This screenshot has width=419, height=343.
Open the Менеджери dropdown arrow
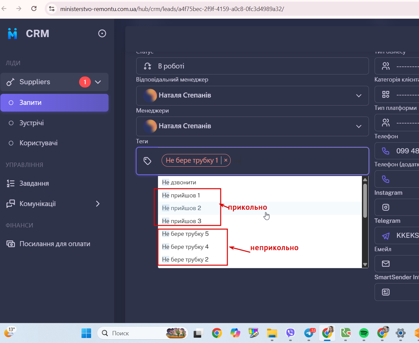coord(359,126)
